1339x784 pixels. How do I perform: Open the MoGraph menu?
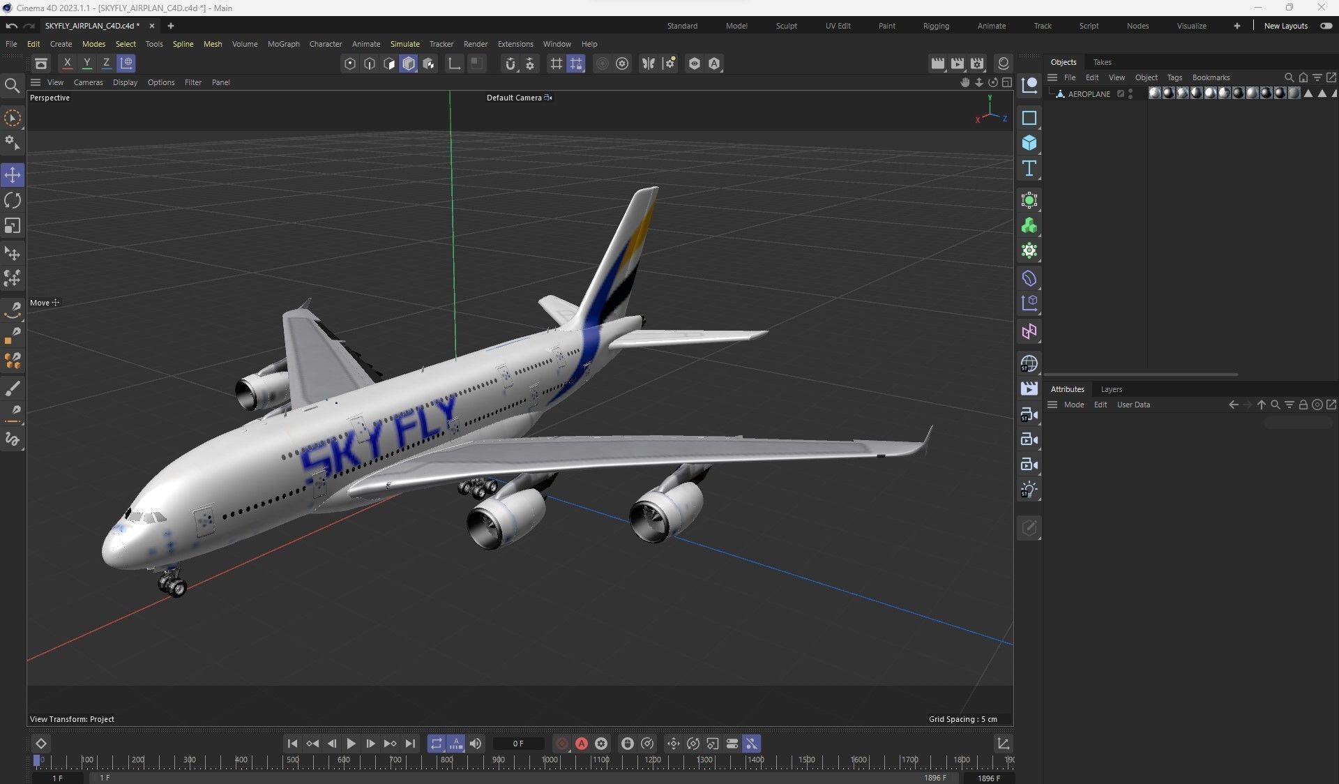283,44
